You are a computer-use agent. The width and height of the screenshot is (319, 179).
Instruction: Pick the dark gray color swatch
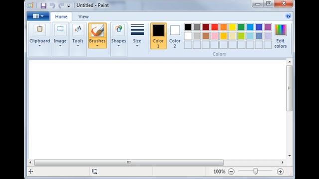(197, 27)
